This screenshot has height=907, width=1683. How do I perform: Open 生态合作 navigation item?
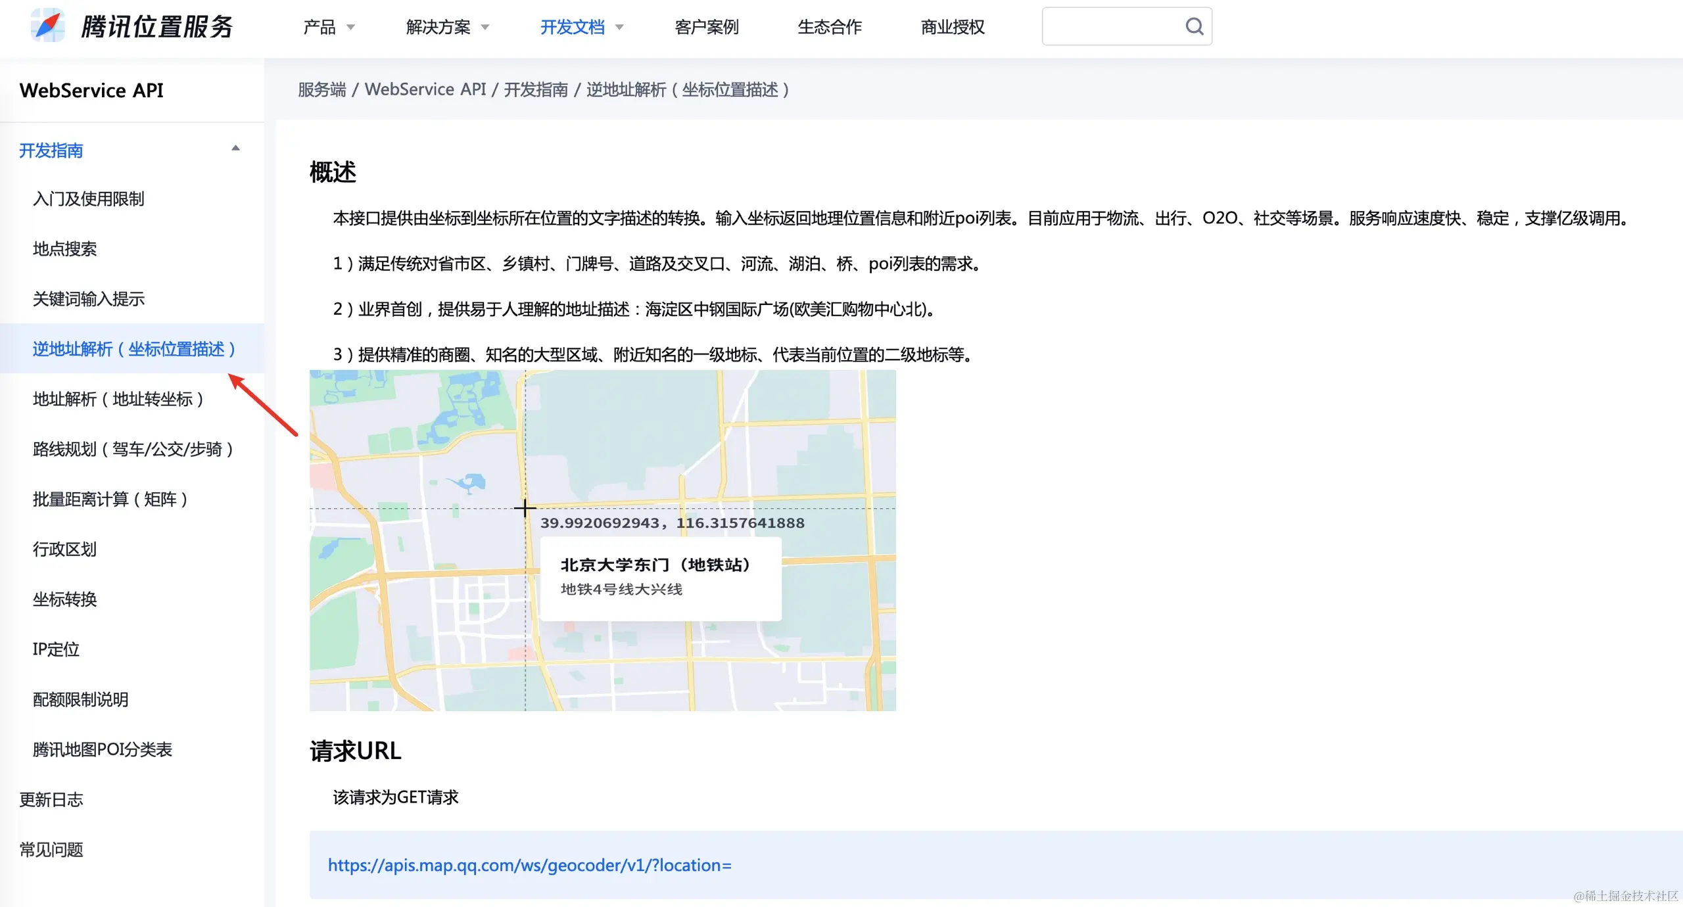tap(829, 27)
